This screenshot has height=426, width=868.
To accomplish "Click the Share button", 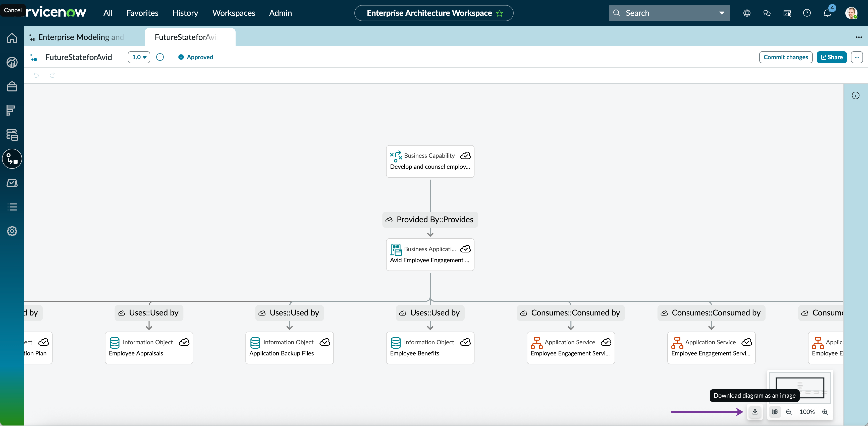I will (x=831, y=57).
